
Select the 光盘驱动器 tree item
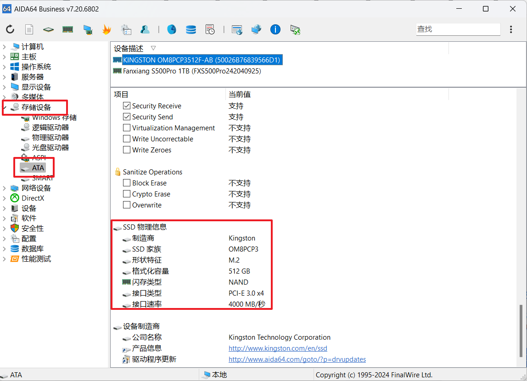50,147
